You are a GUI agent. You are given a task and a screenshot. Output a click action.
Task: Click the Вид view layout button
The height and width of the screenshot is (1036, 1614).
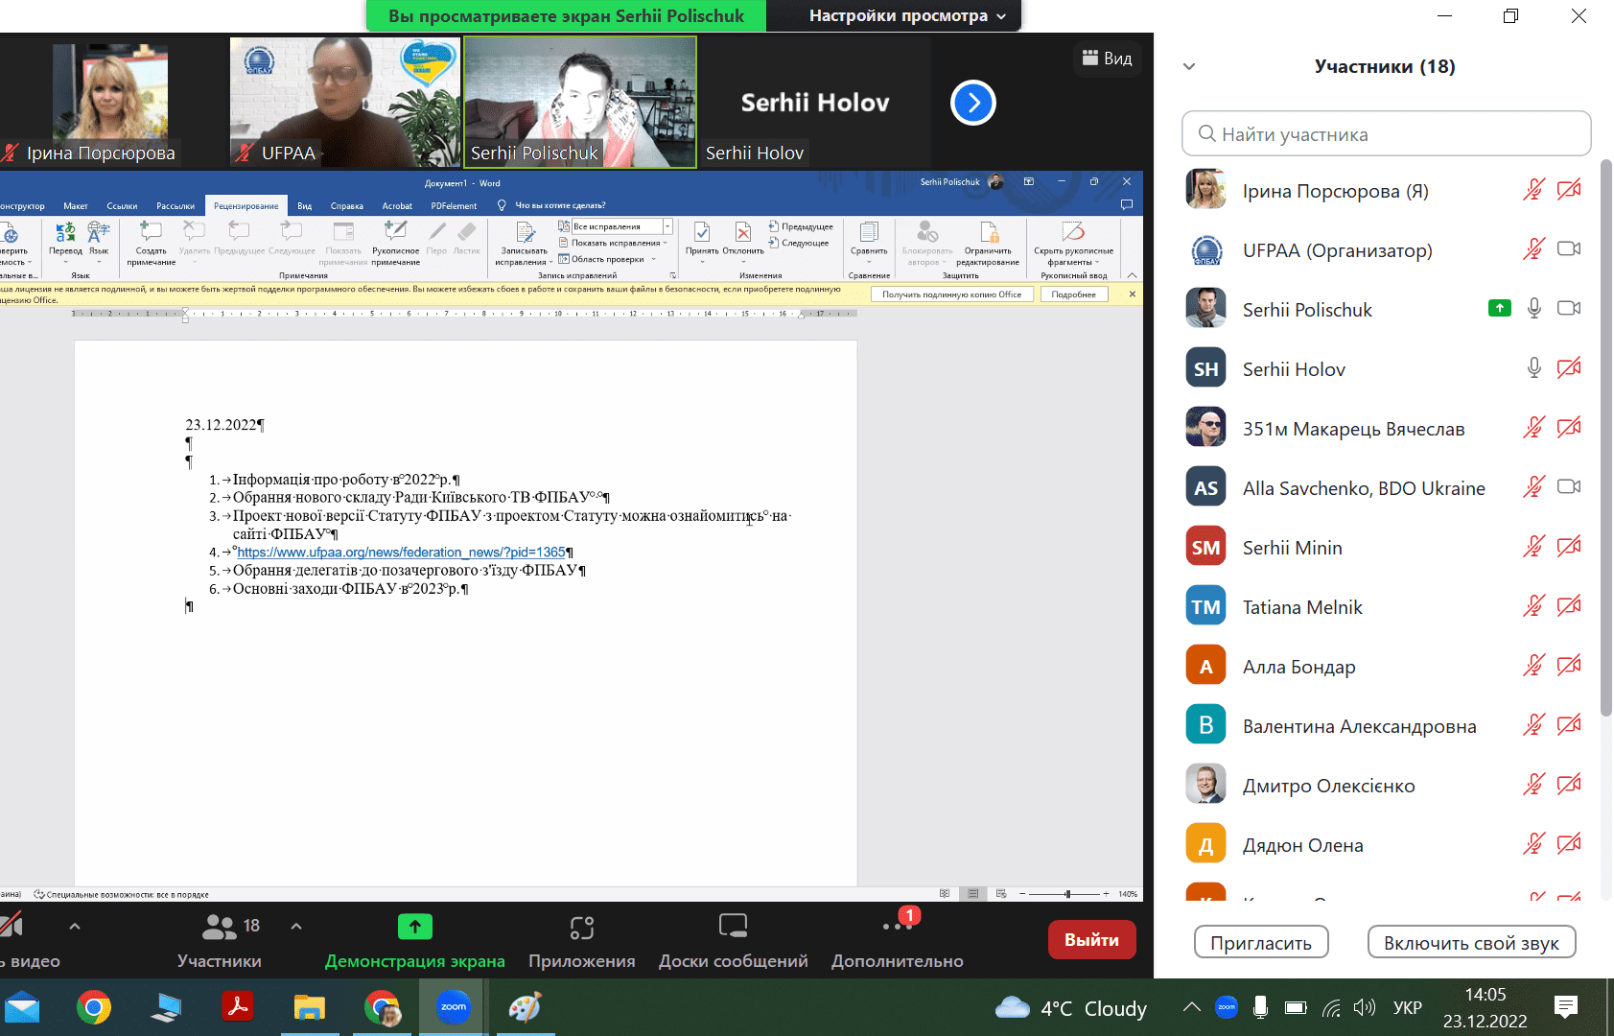(x=1107, y=59)
